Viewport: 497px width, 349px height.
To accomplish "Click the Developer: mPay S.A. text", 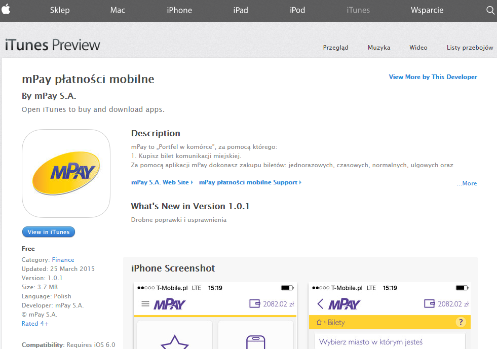I will pos(53,305).
